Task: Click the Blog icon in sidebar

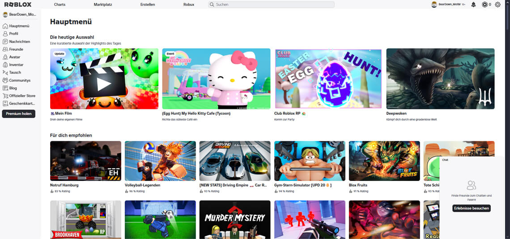Action: [5, 88]
